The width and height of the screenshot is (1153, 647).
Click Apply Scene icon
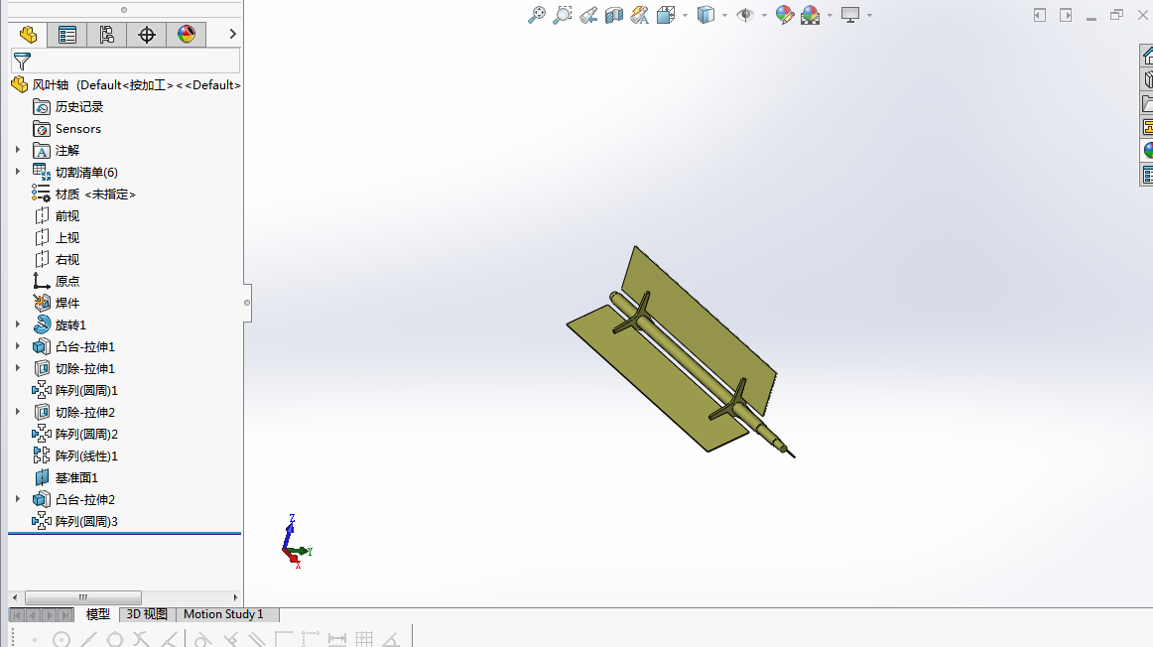tap(811, 15)
